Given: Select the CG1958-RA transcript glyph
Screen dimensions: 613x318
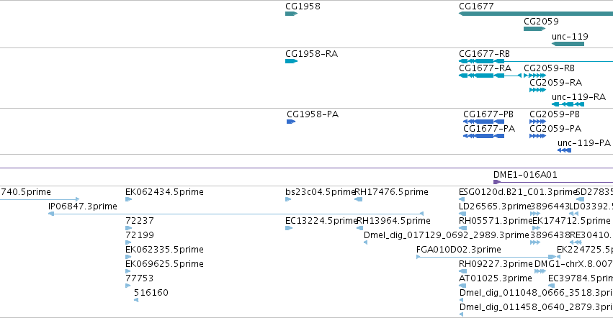Looking at the screenshot, I should pyautogui.click(x=291, y=61).
